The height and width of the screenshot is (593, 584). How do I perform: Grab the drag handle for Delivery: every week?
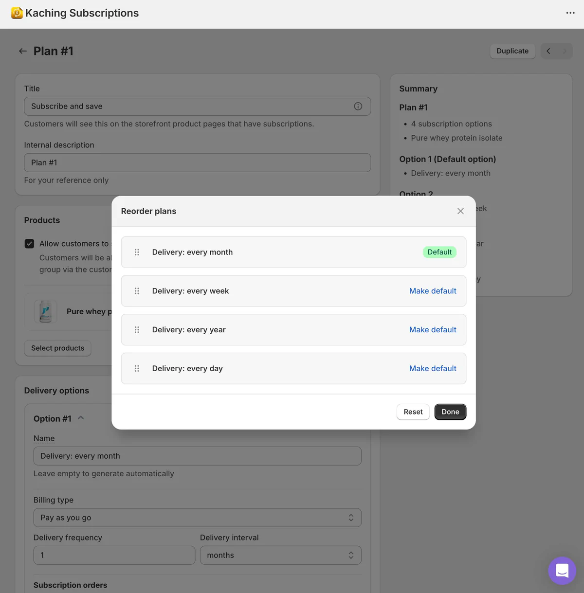pos(137,291)
